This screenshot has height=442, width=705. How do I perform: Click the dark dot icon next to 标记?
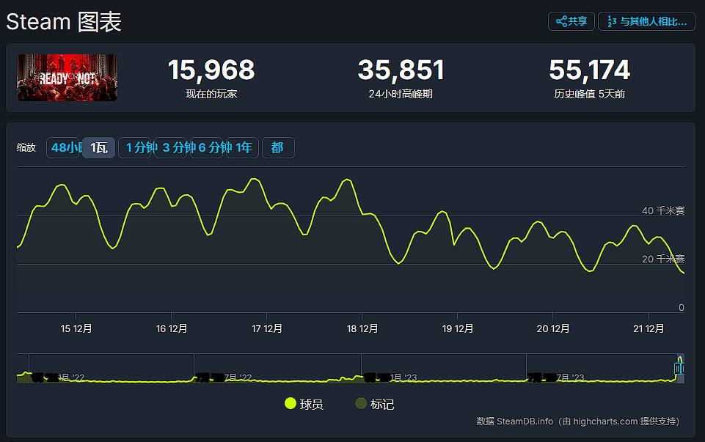pyautogui.click(x=360, y=403)
